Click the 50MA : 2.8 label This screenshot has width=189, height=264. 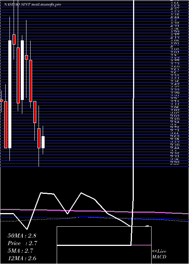coord(22,236)
